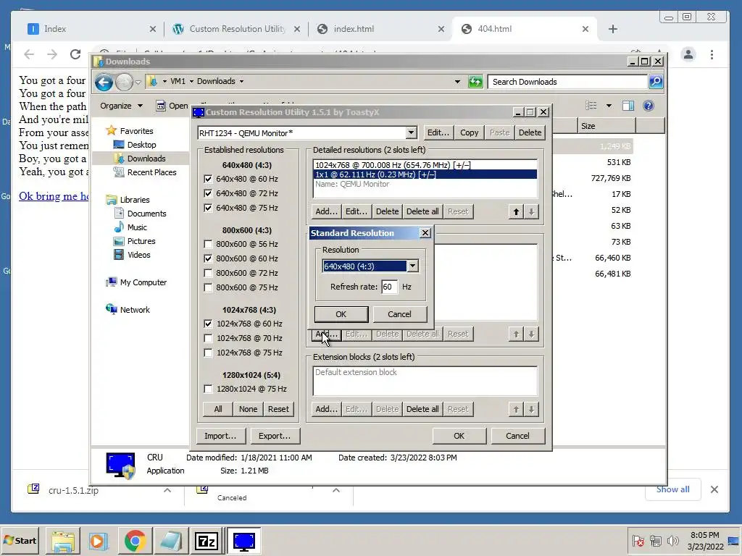Expand cru-1.5.1.zip download options chevron
This screenshot has width=742, height=556.
[x=167, y=490]
